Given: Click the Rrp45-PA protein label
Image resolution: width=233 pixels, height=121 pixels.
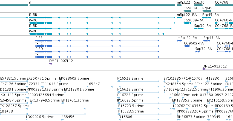Looking at the screenshot, I should 212,38.
